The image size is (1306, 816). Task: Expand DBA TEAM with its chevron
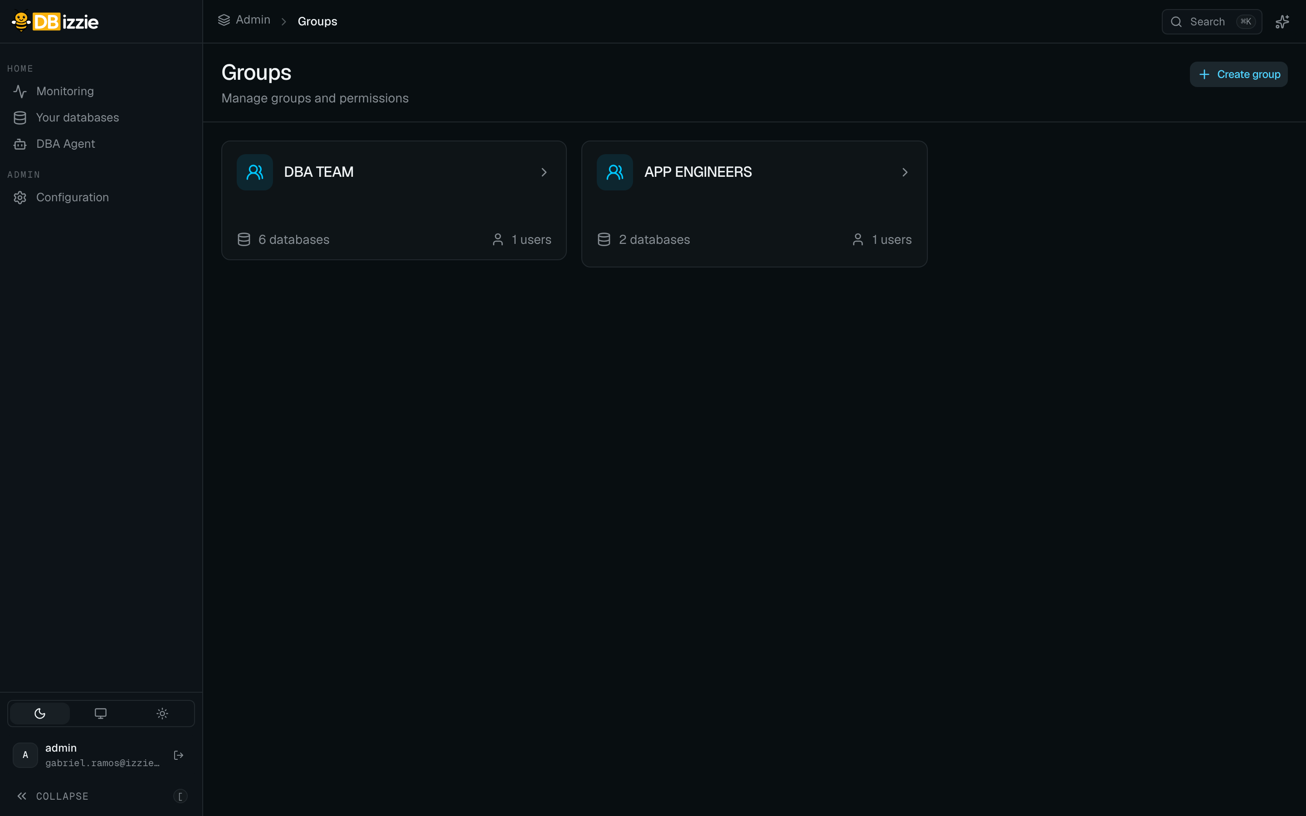[544, 172]
